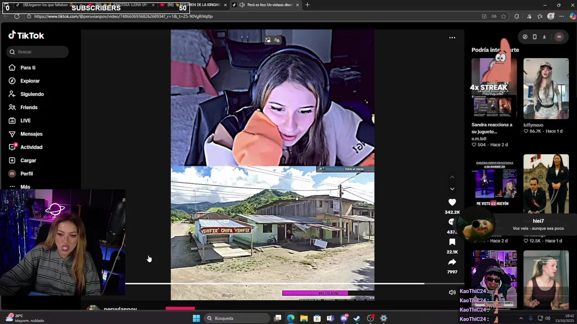Open the Windows Start menu
The image size is (577, 324).
click(x=196, y=319)
